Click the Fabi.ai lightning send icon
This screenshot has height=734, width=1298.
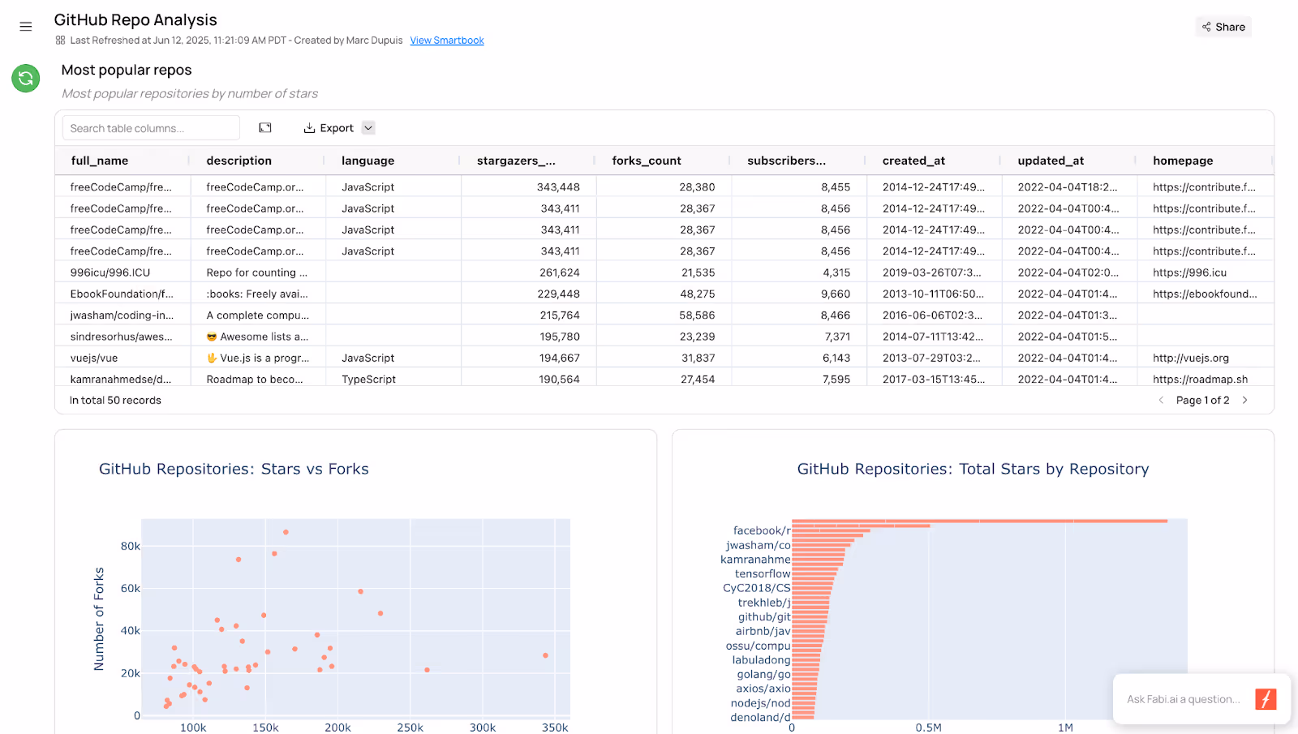[x=1266, y=699]
